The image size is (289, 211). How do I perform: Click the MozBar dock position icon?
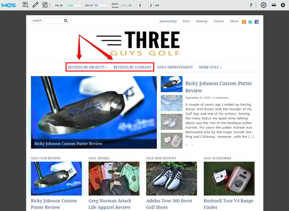(274, 5)
